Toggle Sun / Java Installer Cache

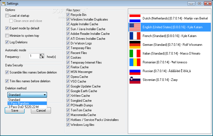68,29
